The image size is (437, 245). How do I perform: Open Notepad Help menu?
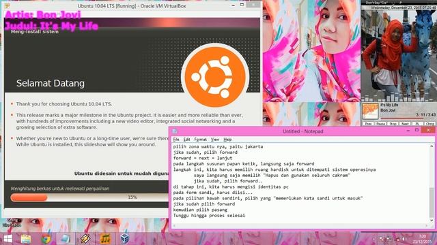pos(227,139)
